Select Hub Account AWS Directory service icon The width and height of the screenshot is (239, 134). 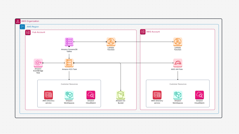click(x=48, y=95)
